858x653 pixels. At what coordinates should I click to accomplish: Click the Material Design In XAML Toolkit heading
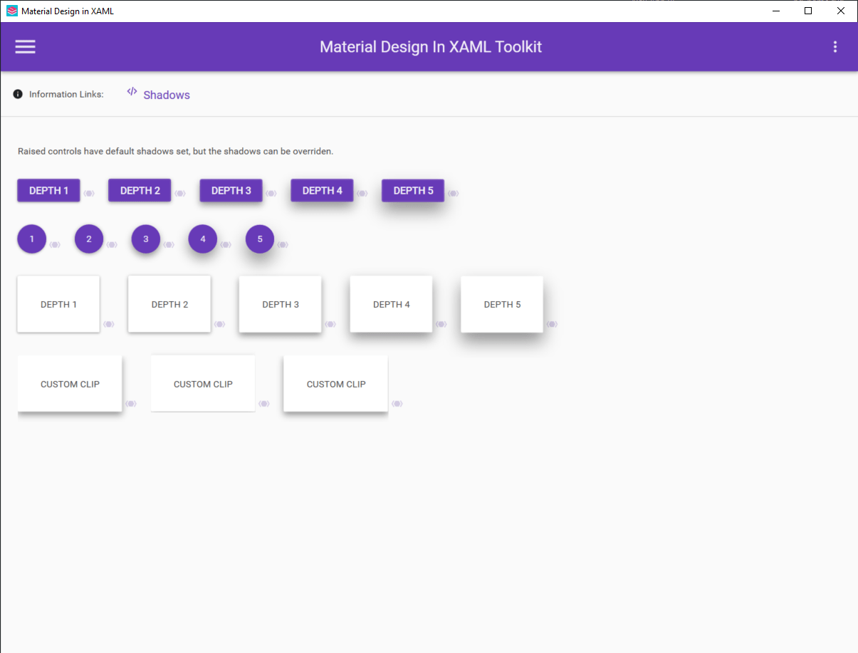(x=431, y=47)
